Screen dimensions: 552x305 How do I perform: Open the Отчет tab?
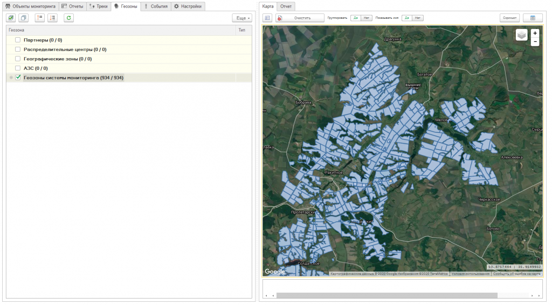tap(286, 6)
